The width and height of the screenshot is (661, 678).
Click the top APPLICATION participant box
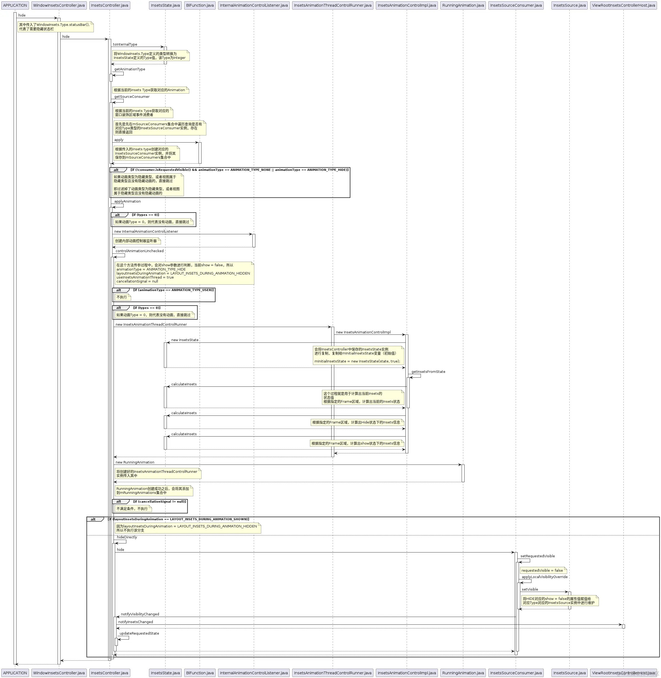[x=15, y=5]
